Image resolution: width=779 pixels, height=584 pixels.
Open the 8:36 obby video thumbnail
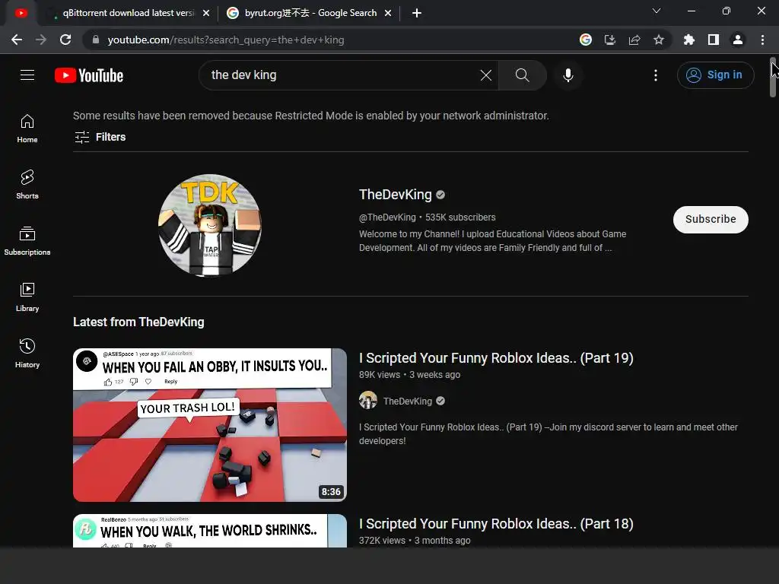coord(210,425)
